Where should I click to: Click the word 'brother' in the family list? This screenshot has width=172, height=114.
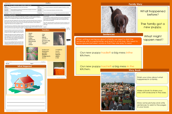point(31,36)
